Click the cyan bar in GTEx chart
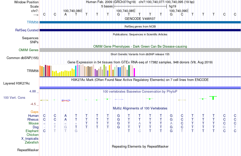The width and height of the screenshot is (241, 156). pos(76,71)
